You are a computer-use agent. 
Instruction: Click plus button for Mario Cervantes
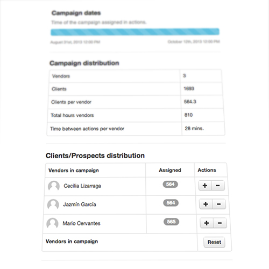207,223
